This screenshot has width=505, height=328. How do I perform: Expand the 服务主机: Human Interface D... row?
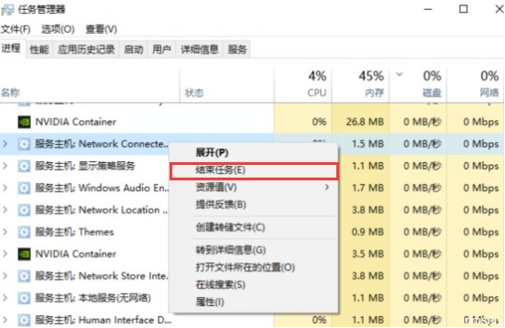click(x=5, y=320)
